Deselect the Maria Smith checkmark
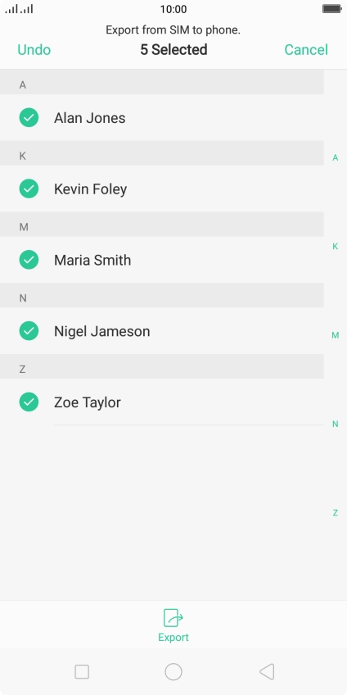This screenshot has width=347, height=695. coord(29,260)
